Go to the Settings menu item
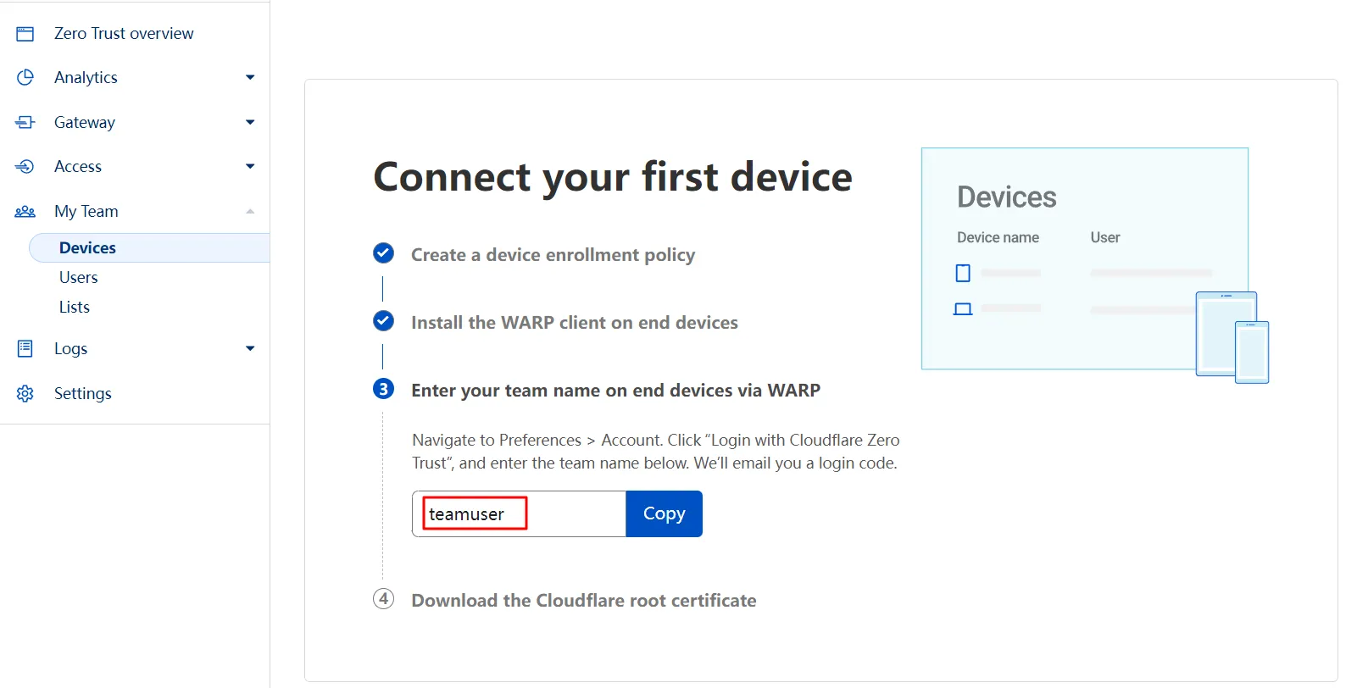The width and height of the screenshot is (1357, 688). point(83,393)
